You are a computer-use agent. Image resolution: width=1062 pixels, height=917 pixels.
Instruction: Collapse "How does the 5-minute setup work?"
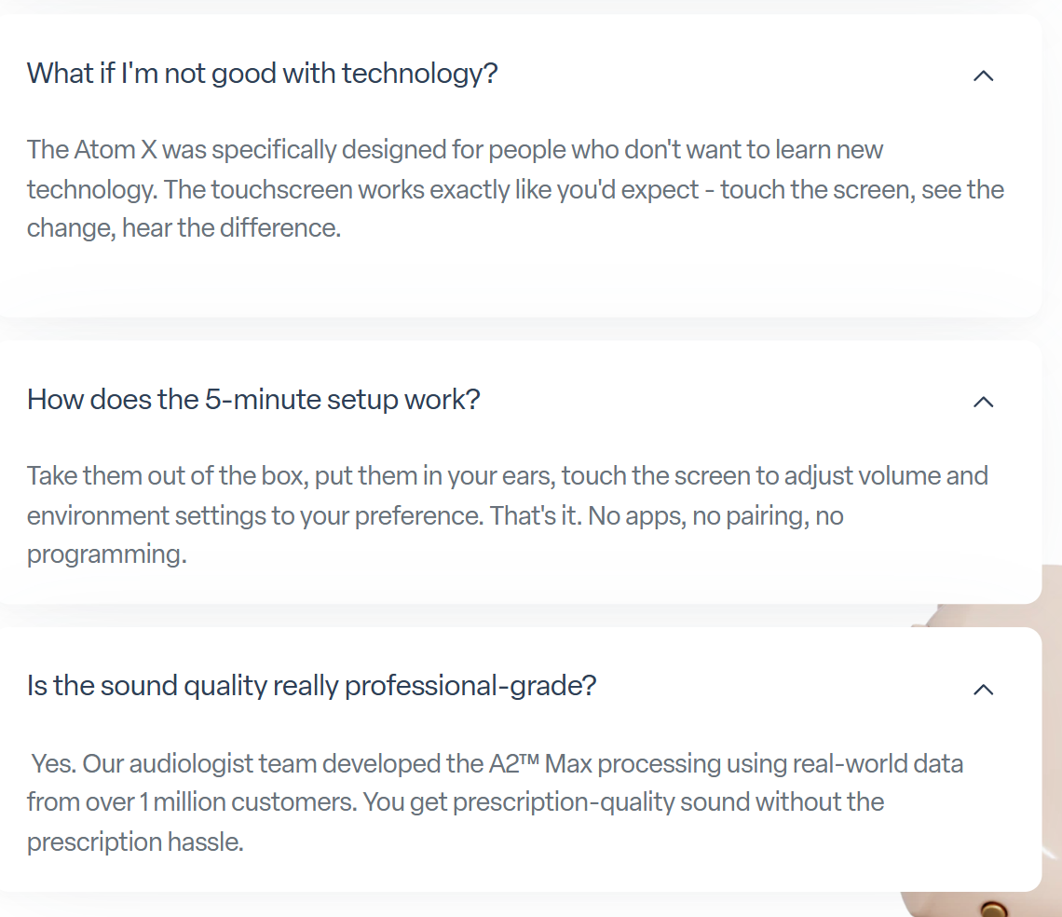click(253, 400)
